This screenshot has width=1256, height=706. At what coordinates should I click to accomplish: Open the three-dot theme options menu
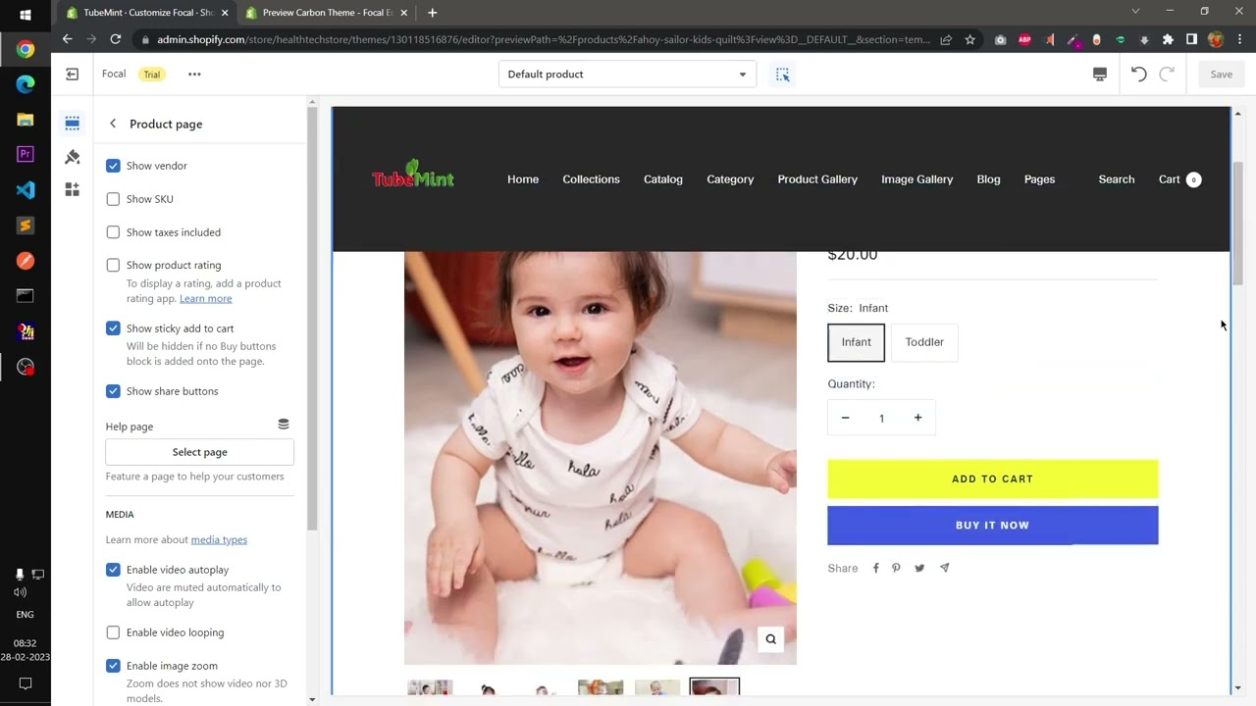pos(194,74)
